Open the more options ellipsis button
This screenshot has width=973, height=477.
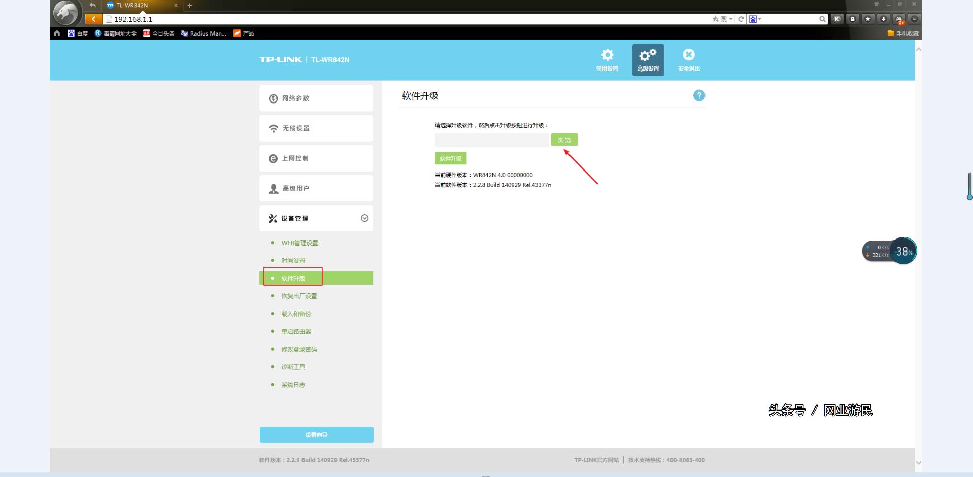[915, 19]
